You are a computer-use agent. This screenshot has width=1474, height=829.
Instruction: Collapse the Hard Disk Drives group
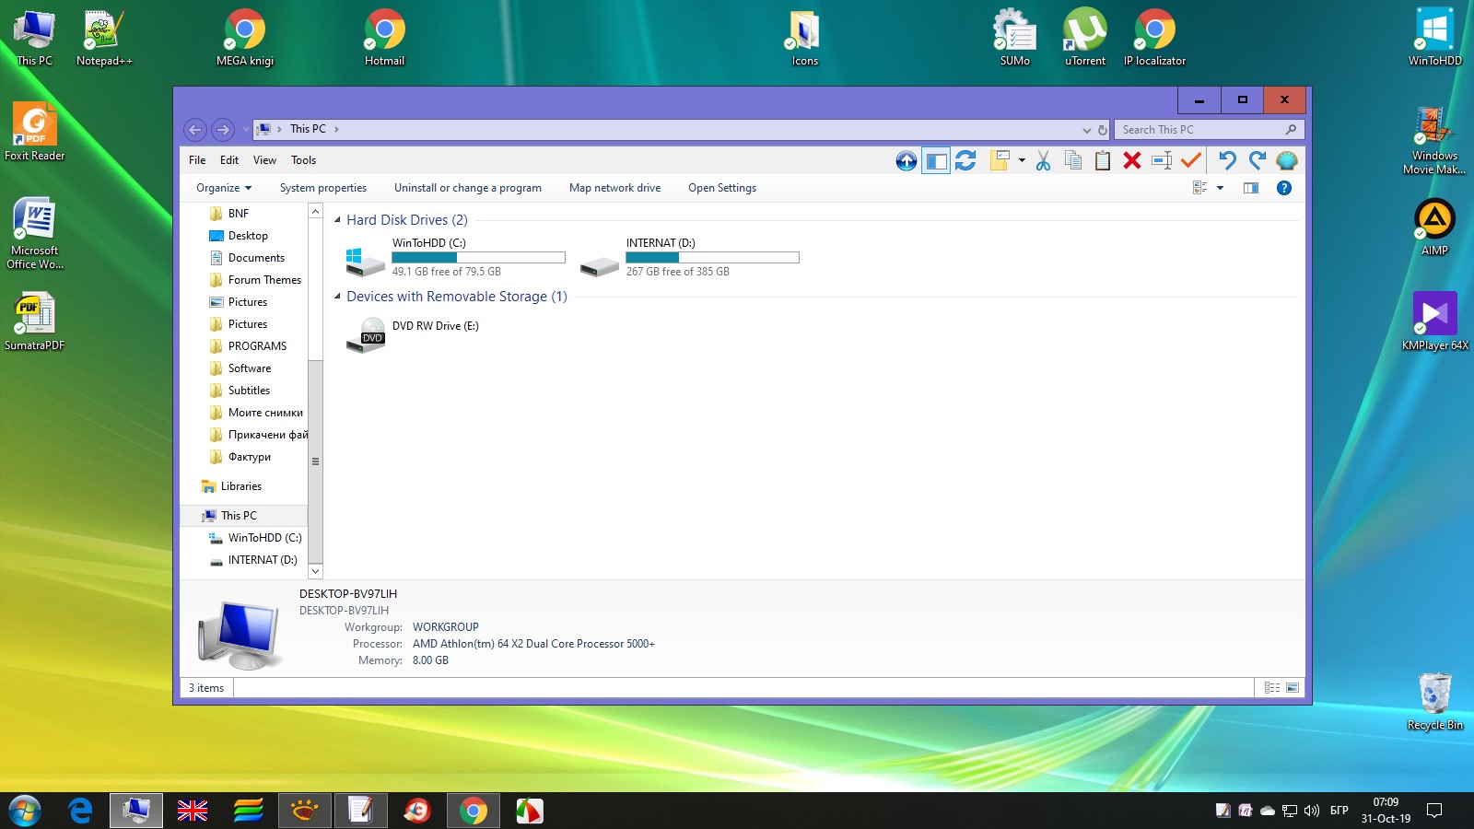(337, 220)
